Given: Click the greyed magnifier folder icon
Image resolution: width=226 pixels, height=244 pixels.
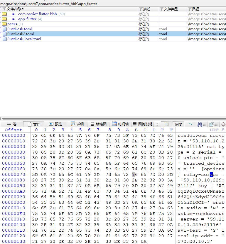Looking at the screenshot, I should click(x=166, y=124).
